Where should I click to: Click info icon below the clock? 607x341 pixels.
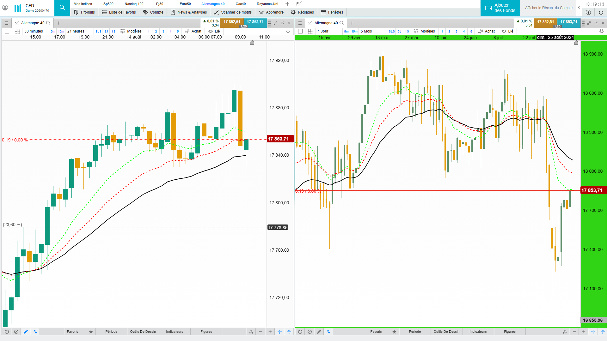(588, 12)
